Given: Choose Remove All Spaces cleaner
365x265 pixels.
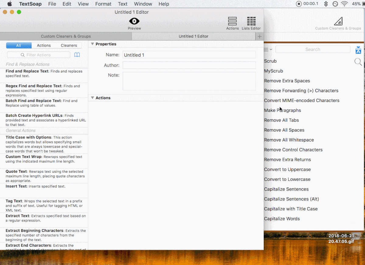Looking at the screenshot, I should coord(284,130).
